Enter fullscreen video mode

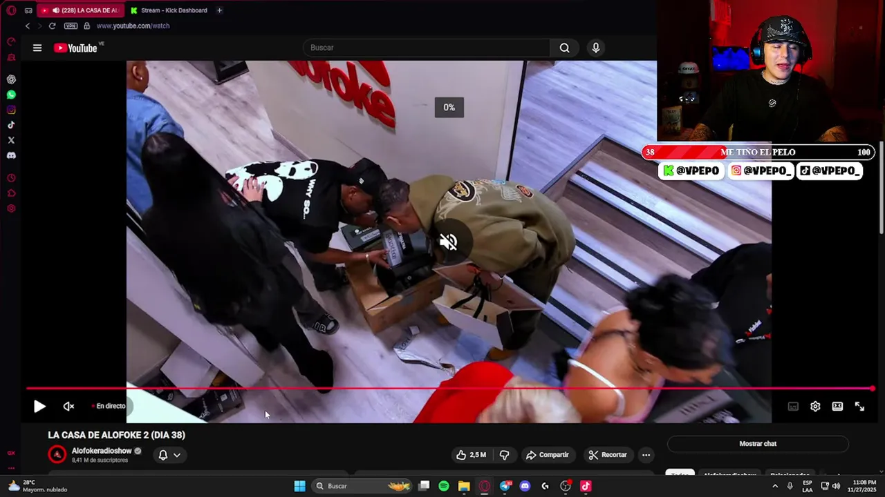point(859,407)
